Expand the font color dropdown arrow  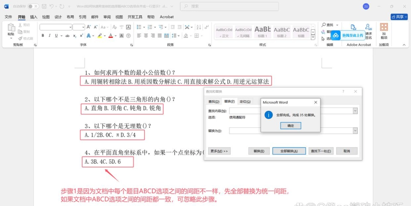point(116,36)
